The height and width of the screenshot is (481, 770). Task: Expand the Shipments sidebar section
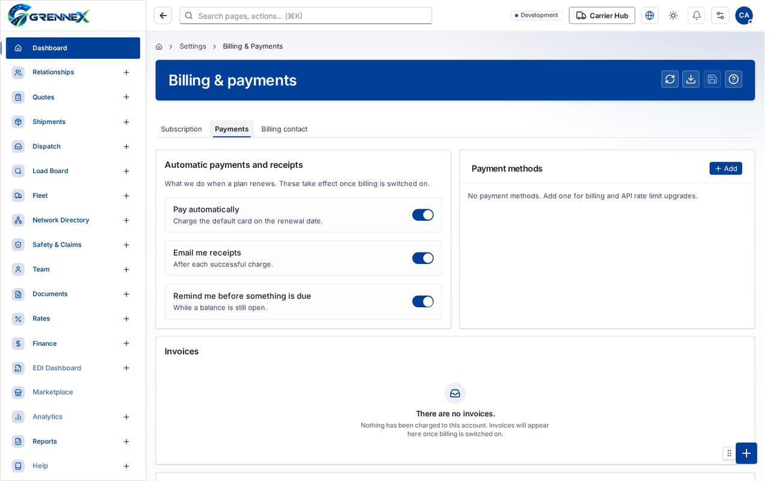[x=126, y=121]
